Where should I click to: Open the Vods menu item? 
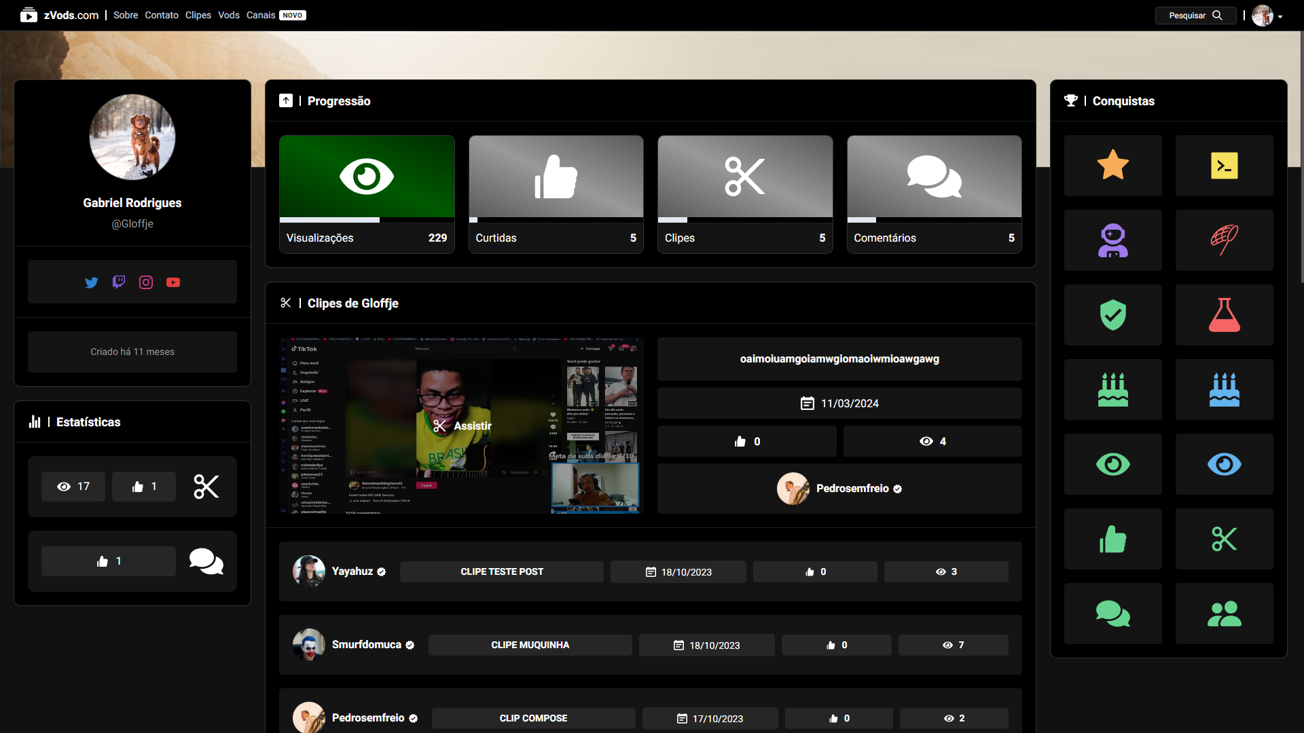coord(228,15)
